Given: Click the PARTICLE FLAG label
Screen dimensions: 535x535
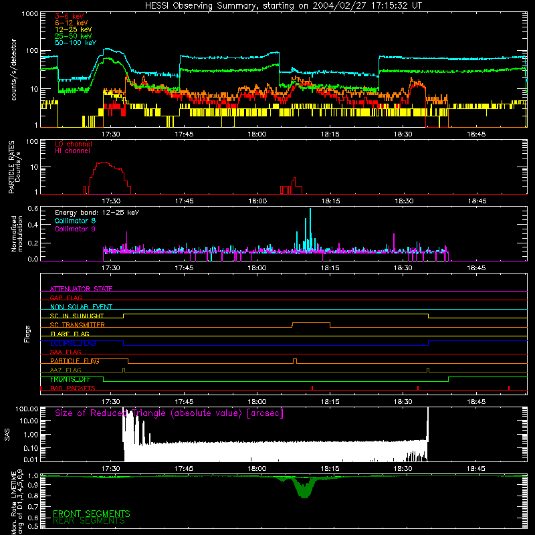Looking at the screenshot, I should point(75,361).
